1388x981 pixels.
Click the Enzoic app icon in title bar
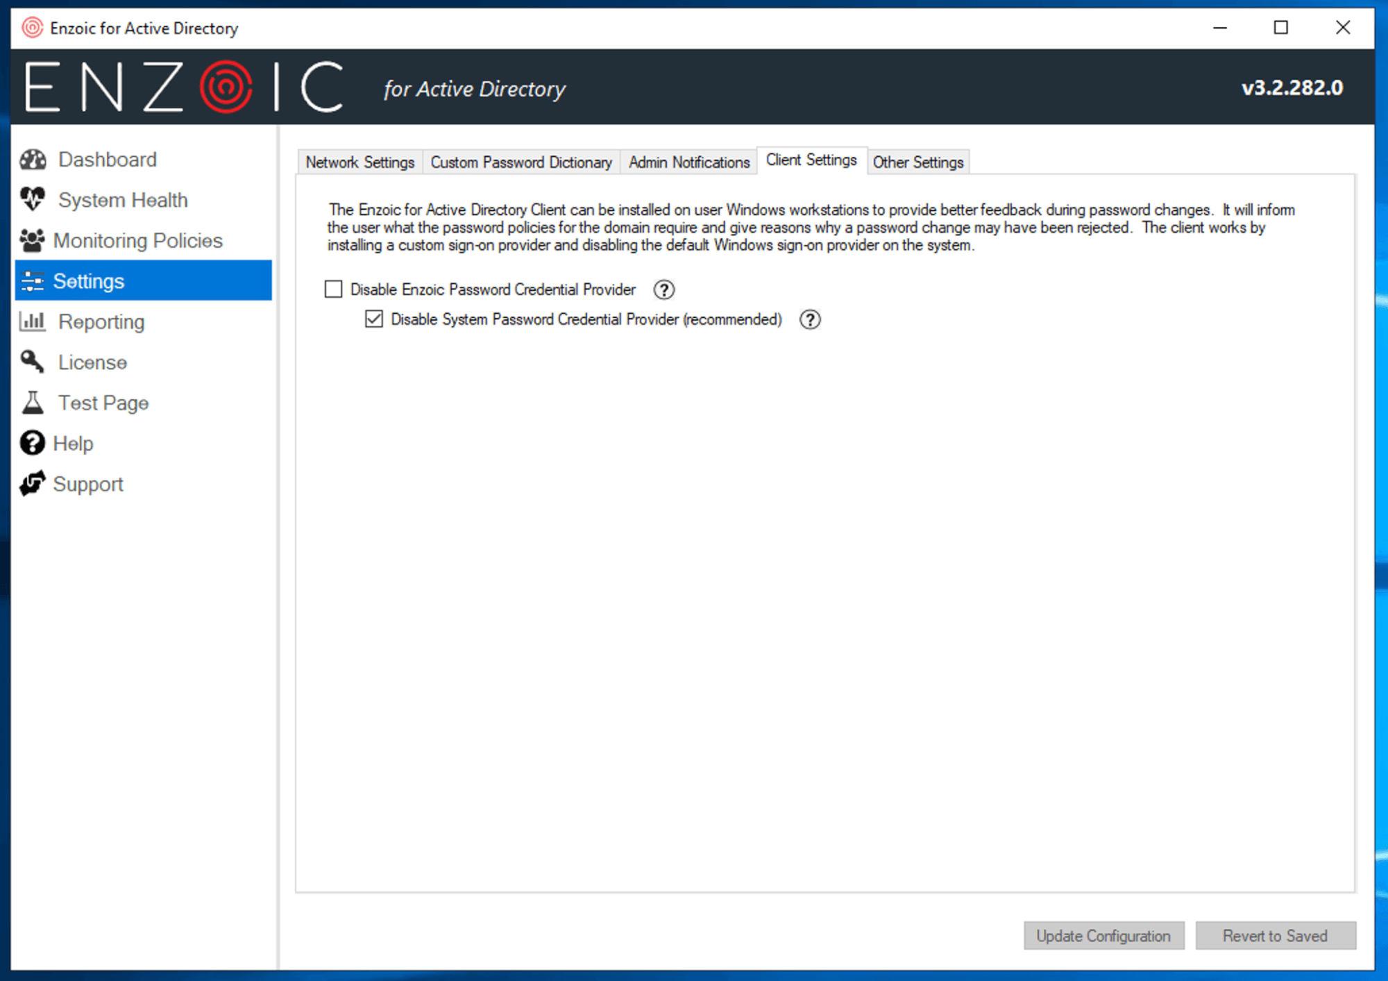[32, 28]
